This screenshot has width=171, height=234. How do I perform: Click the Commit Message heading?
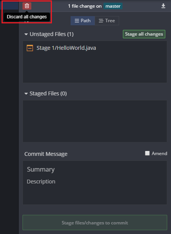pyautogui.click(x=46, y=154)
